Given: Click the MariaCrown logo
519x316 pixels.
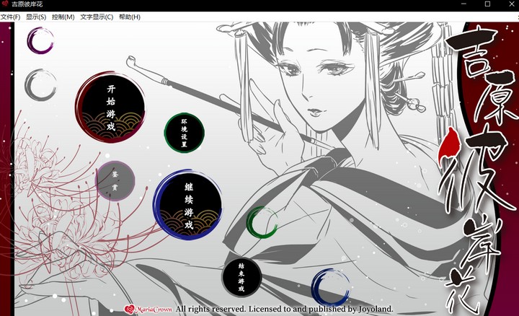Looking at the screenshot, I should click(x=148, y=310).
